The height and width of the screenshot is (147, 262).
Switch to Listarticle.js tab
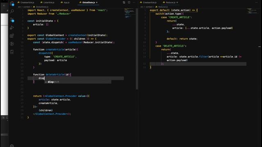click(x=47, y=2)
